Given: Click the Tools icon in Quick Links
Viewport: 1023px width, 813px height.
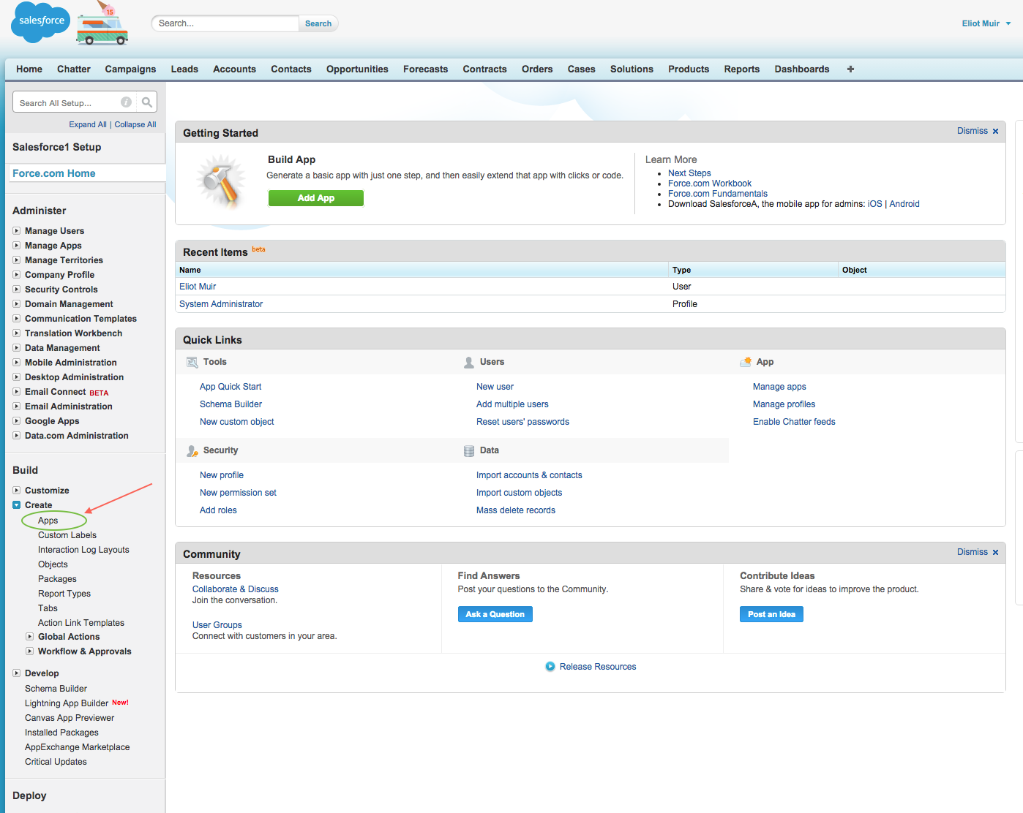Looking at the screenshot, I should tap(192, 363).
